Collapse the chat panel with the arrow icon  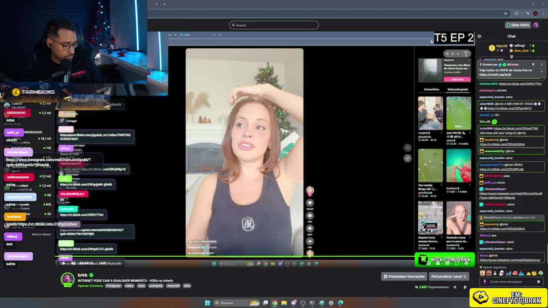point(479,36)
